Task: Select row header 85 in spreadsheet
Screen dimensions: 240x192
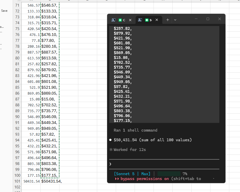Action: click(17, 87)
